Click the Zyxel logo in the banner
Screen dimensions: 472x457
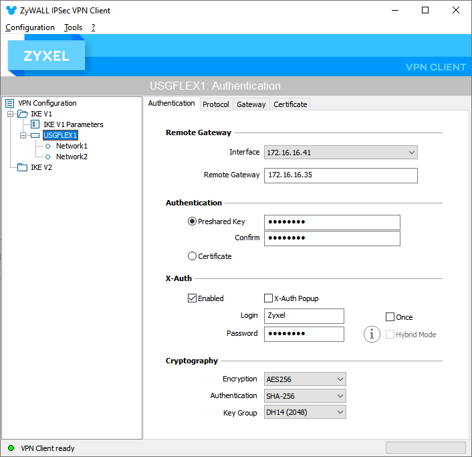(47, 56)
